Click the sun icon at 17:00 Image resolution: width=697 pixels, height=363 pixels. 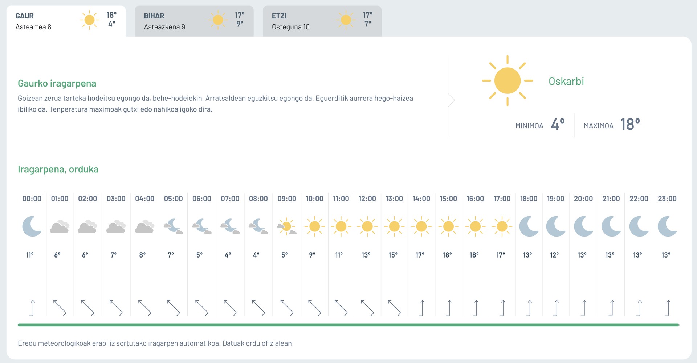[502, 226]
